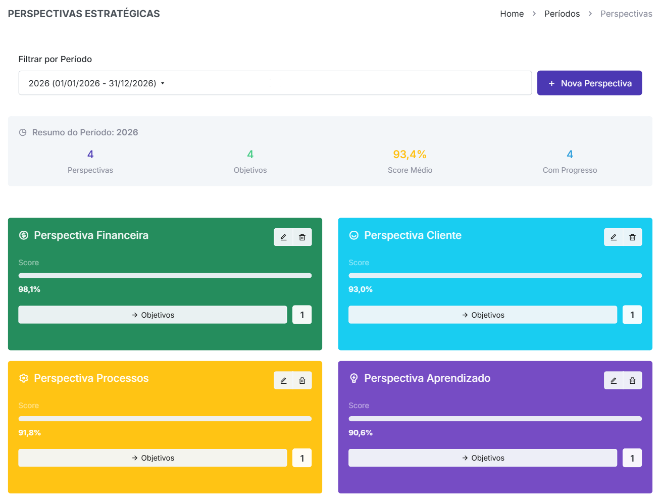Viewport: 660px width, 504px height.
Task: Click the 93,4% Score Médio value
Action: click(x=410, y=155)
